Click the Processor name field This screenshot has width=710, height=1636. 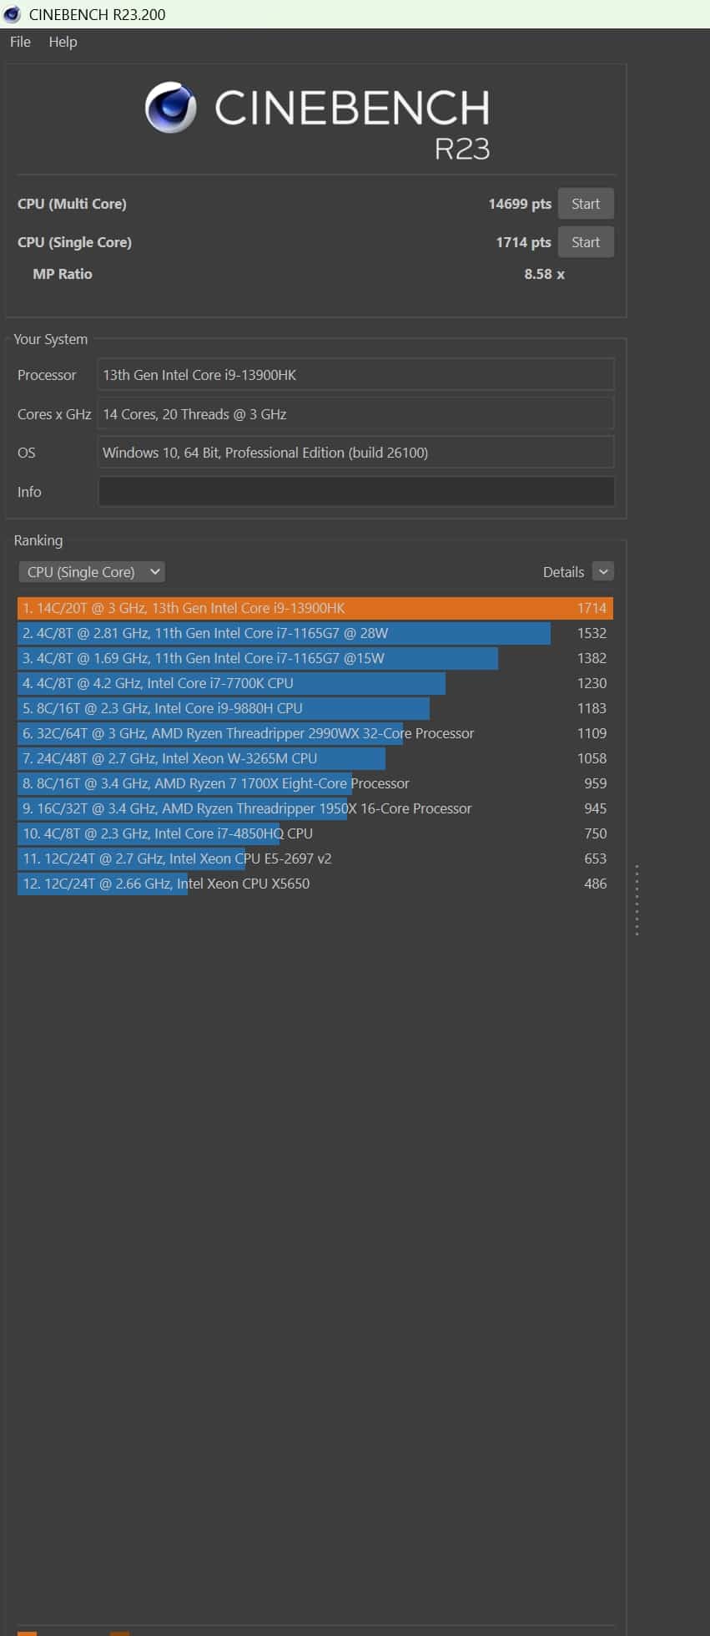pos(356,375)
